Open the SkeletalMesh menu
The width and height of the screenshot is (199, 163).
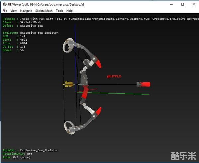[44, 11]
